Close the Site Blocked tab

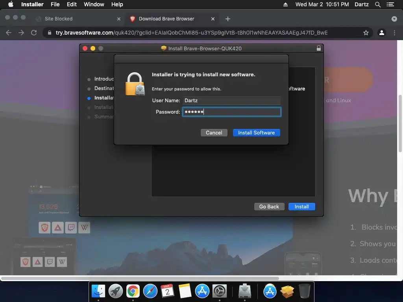point(119,19)
